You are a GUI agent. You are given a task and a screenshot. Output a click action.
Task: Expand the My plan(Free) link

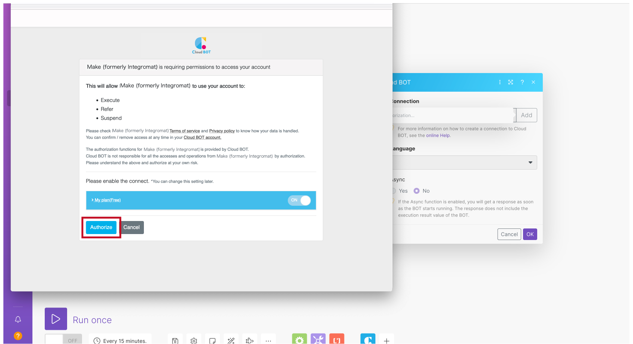pos(107,200)
